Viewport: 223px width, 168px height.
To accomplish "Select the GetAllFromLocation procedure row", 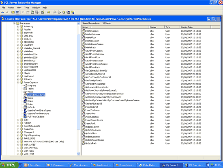I will [x=94, y=61].
